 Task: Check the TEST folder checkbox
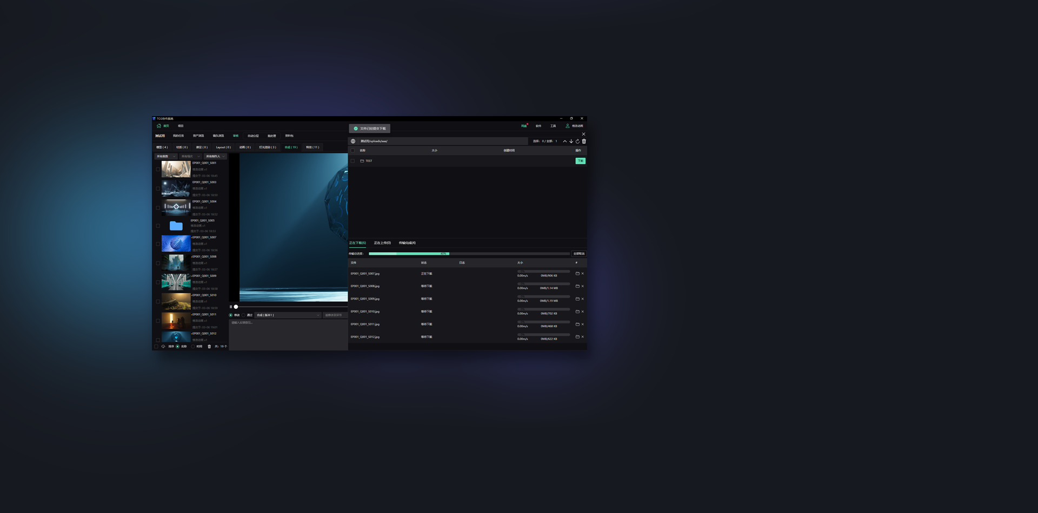coord(353,161)
